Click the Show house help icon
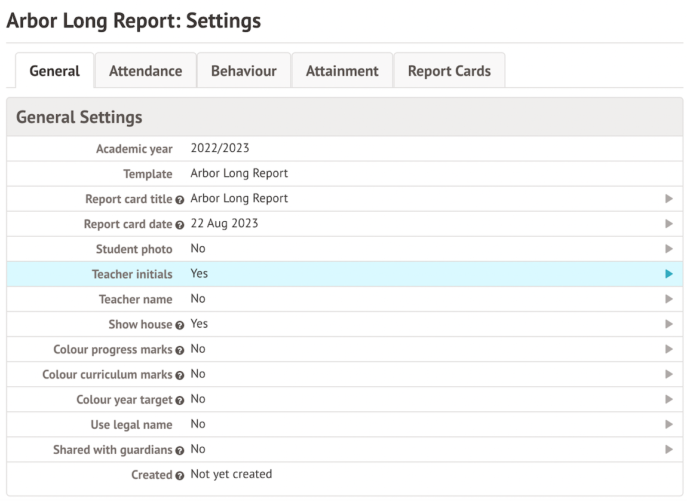Viewport: 687px width, 501px height. click(x=180, y=326)
